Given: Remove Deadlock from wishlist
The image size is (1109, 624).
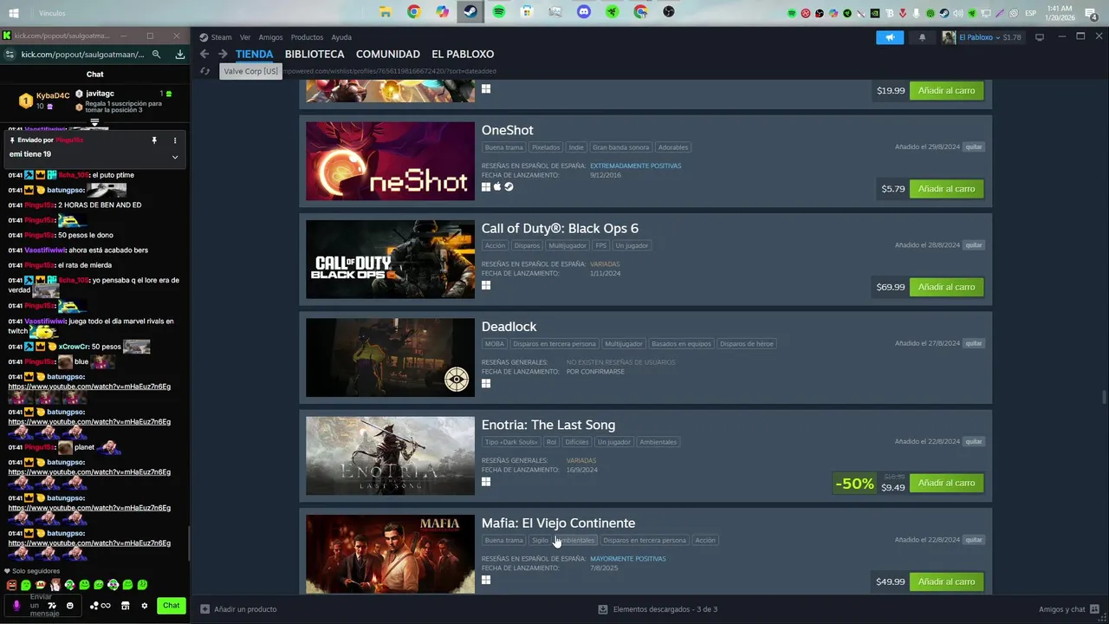Looking at the screenshot, I should point(974,343).
